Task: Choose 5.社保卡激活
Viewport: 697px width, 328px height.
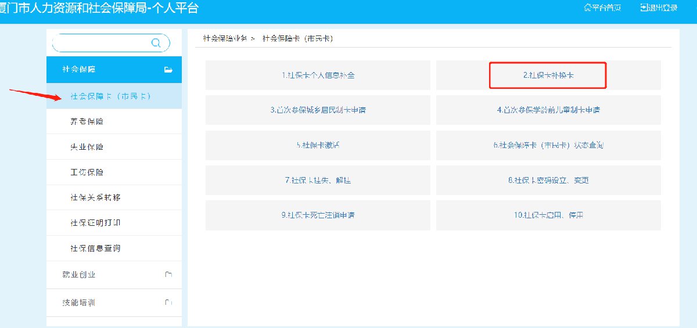Action: pyautogui.click(x=318, y=145)
